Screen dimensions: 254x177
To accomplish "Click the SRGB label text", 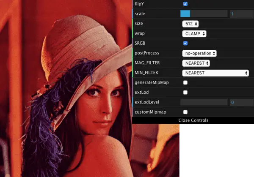I will (140, 43).
